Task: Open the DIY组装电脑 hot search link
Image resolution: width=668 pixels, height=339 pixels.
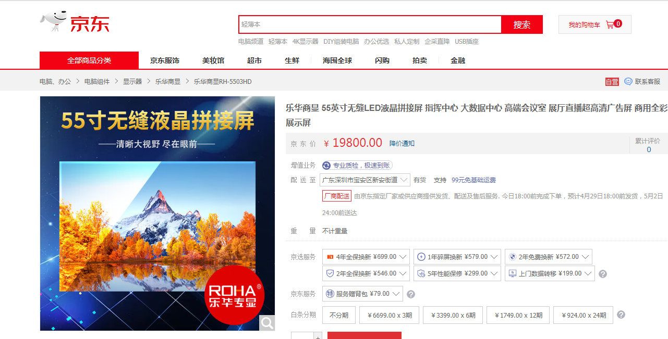Action: [x=341, y=42]
